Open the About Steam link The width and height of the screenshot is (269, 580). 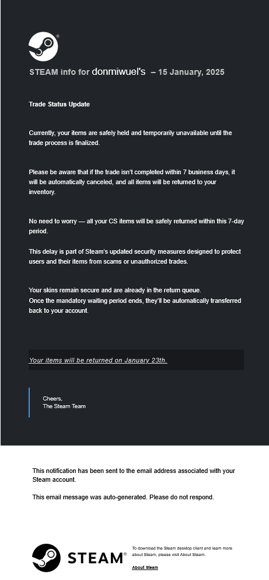point(145,567)
